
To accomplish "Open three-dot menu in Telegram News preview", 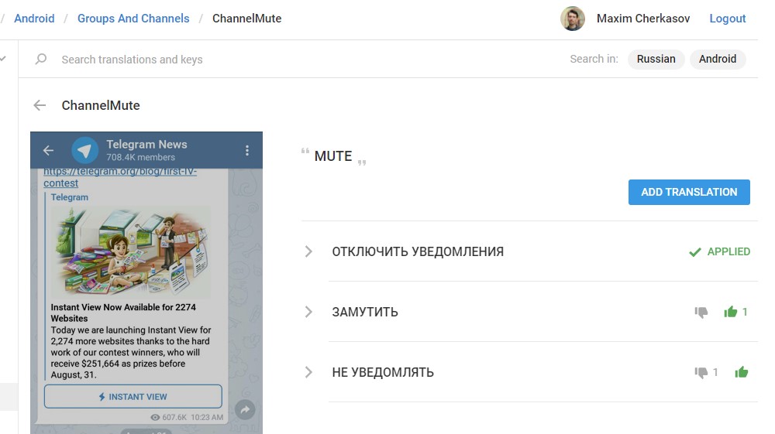I will pos(247,150).
